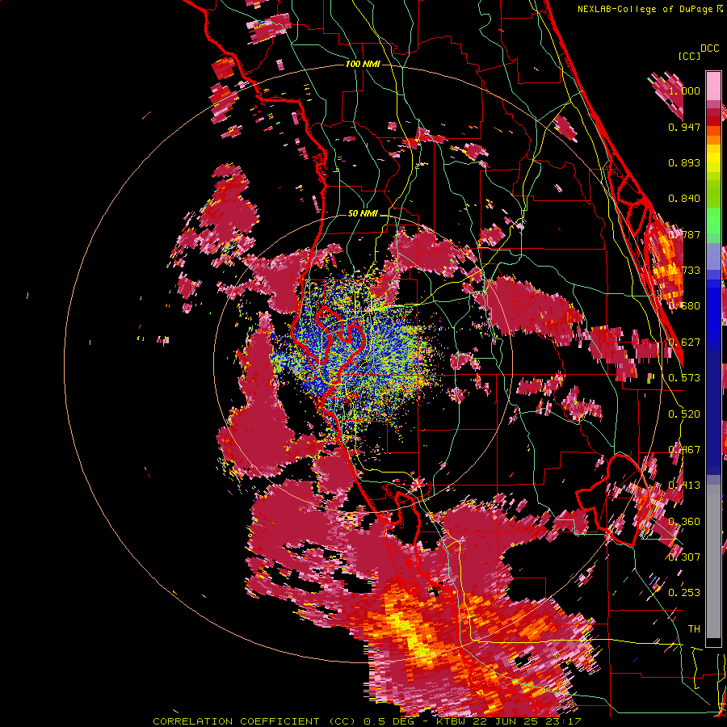
Task: Click the [CC] legend unit label
Action: point(690,56)
